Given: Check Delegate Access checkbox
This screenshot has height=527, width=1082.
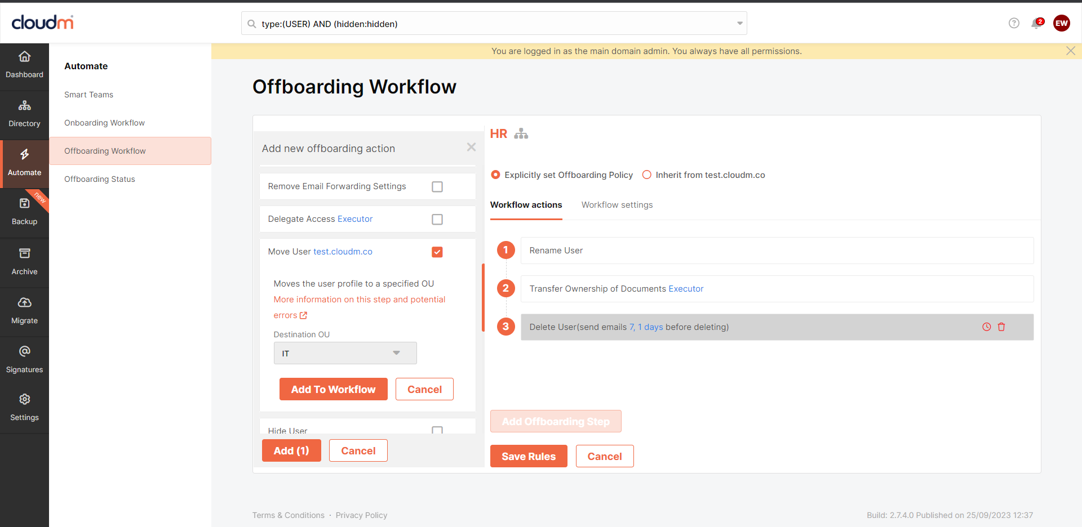Looking at the screenshot, I should click(x=437, y=219).
